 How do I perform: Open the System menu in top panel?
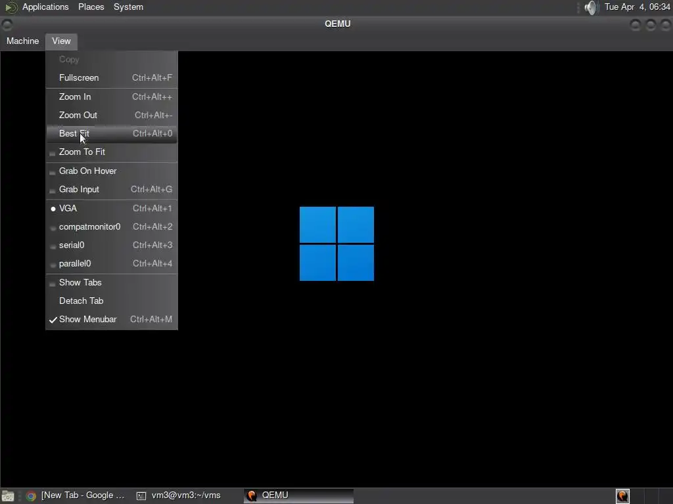pos(128,7)
